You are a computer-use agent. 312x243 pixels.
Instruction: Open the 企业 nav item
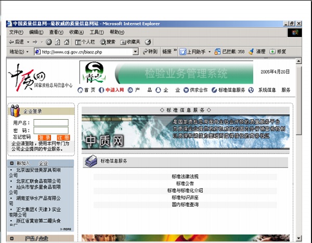172,90
